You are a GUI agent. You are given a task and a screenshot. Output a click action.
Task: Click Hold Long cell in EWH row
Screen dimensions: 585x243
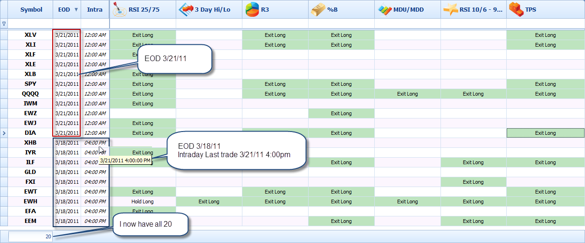tap(143, 201)
